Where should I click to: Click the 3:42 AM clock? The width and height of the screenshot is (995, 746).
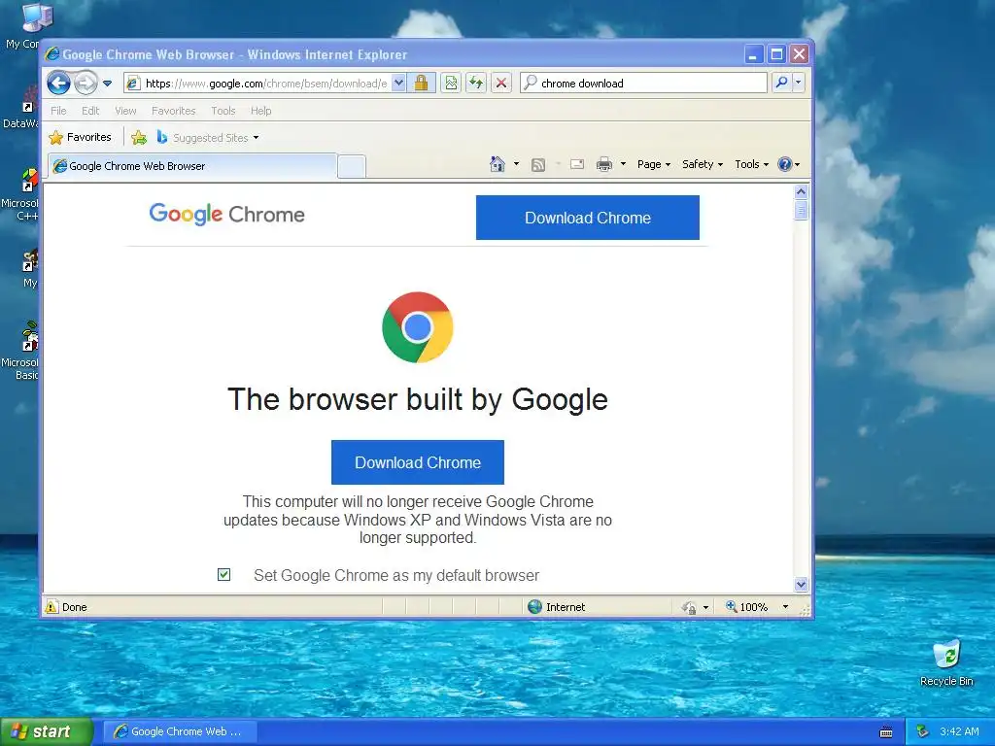(x=959, y=731)
